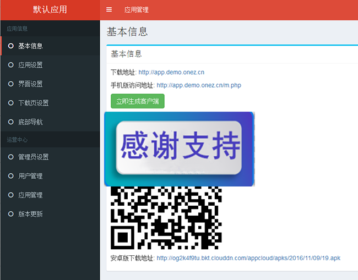Open download link app.demo.onez.cn
This screenshot has width=358, height=280.
(171, 72)
